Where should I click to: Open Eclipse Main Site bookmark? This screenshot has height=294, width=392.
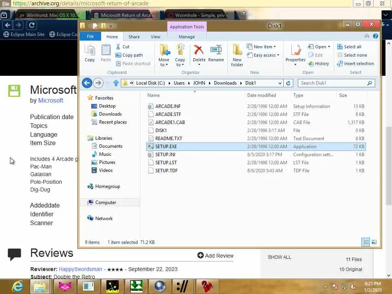24,34
